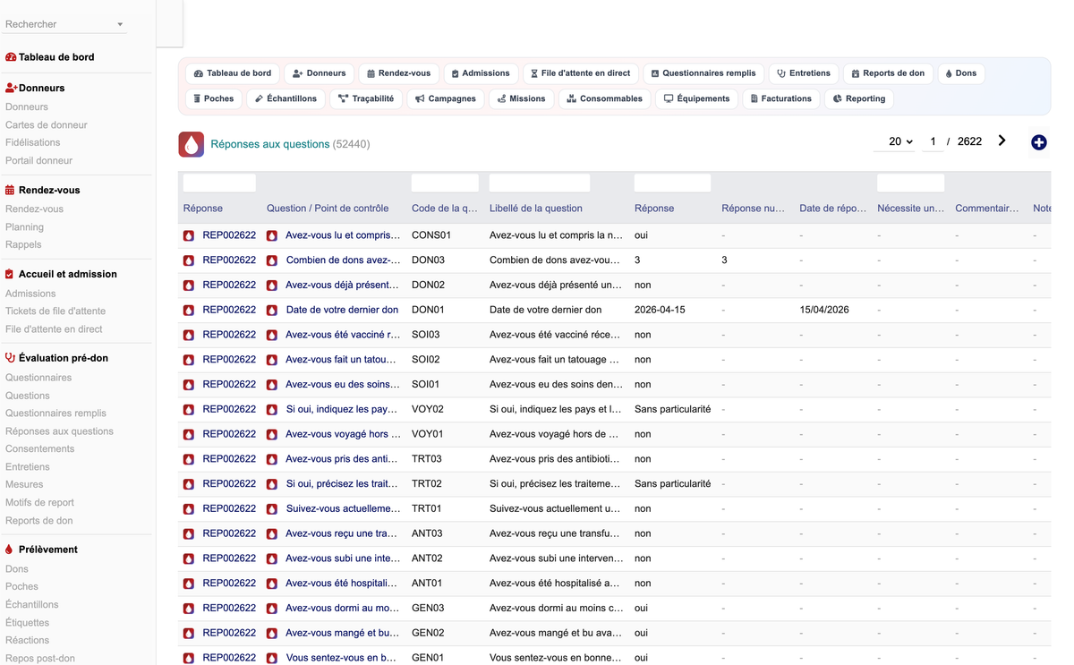Go to next page arrow
1074x665 pixels.
[x=1002, y=141]
